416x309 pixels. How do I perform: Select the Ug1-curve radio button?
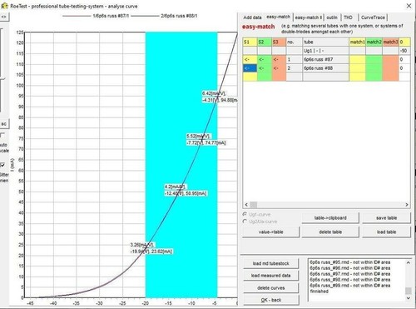coord(245,214)
